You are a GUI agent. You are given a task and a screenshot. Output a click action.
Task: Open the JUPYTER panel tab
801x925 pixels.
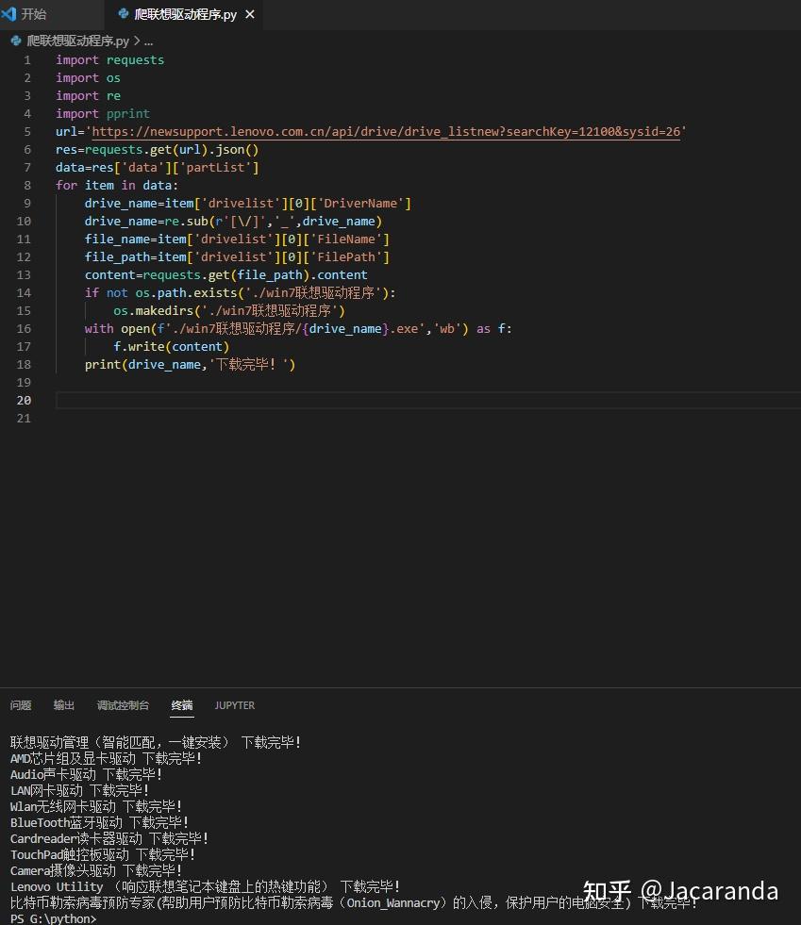pyautogui.click(x=234, y=705)
